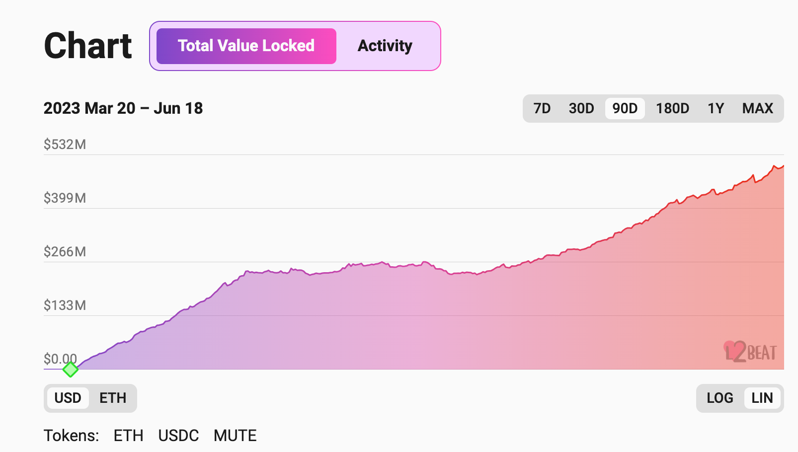Show the MAX time range
Screen dimensions: 798x452
point(758,108)
